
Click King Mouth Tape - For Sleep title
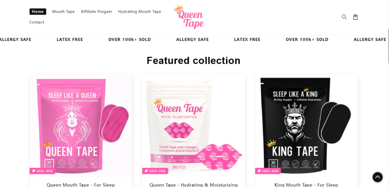click(307, 185)
